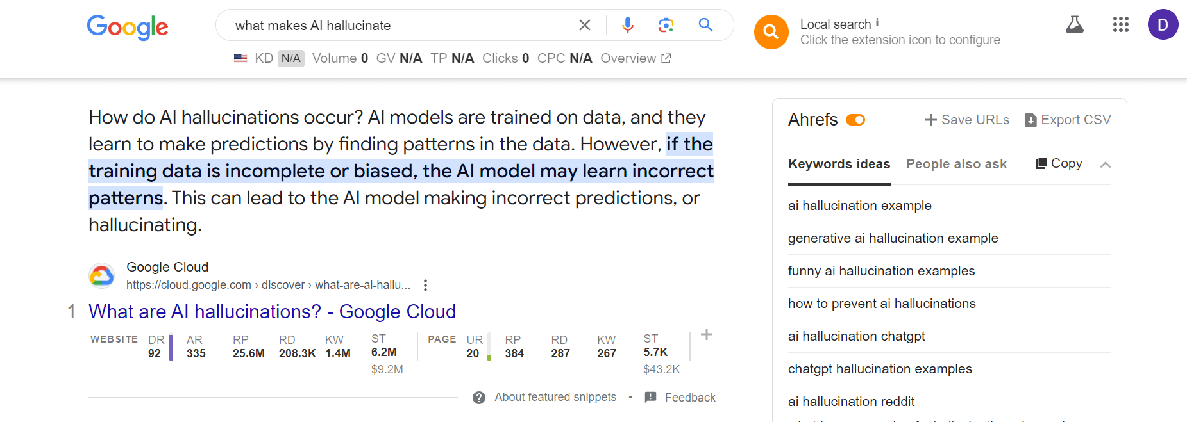The width and height of the screenshot is (1187, 422).
Task: Expand Ahrefs metrics with the plus icon
Action: (x=707, y=334)
